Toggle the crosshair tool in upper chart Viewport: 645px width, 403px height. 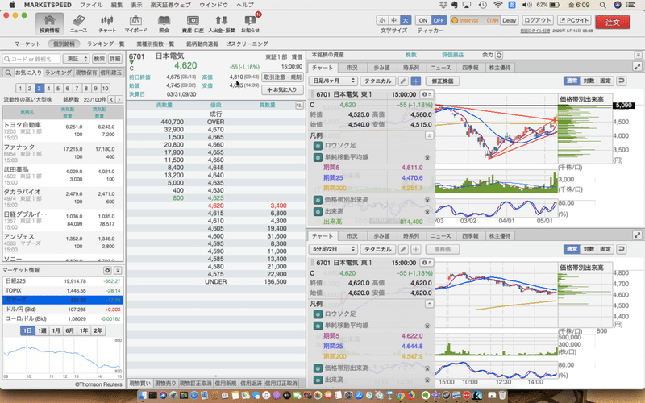coord(416,81)
